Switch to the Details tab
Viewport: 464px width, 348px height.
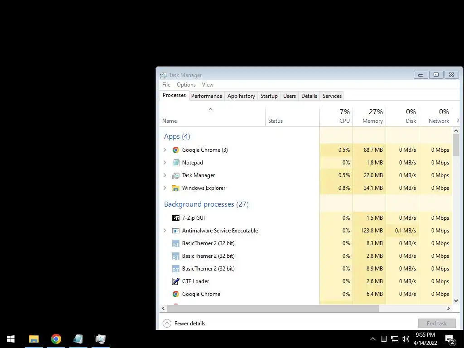pos(309,96)
